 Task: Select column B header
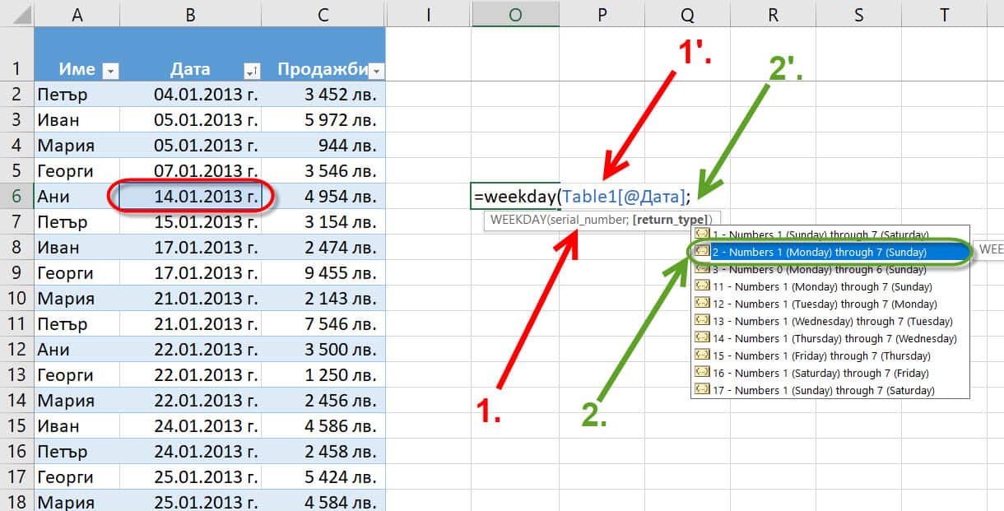coord(190,14)
